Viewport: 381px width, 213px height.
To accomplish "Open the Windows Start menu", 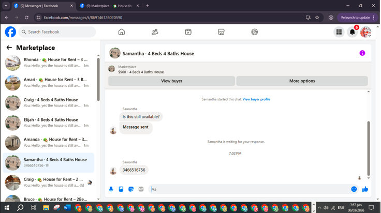I will pos(7,208).
